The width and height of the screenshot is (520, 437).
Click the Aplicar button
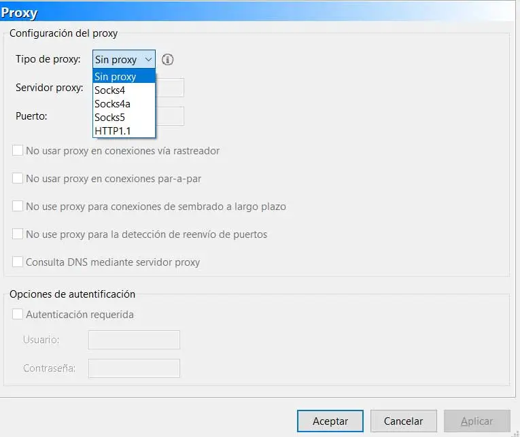coord(477,421)
